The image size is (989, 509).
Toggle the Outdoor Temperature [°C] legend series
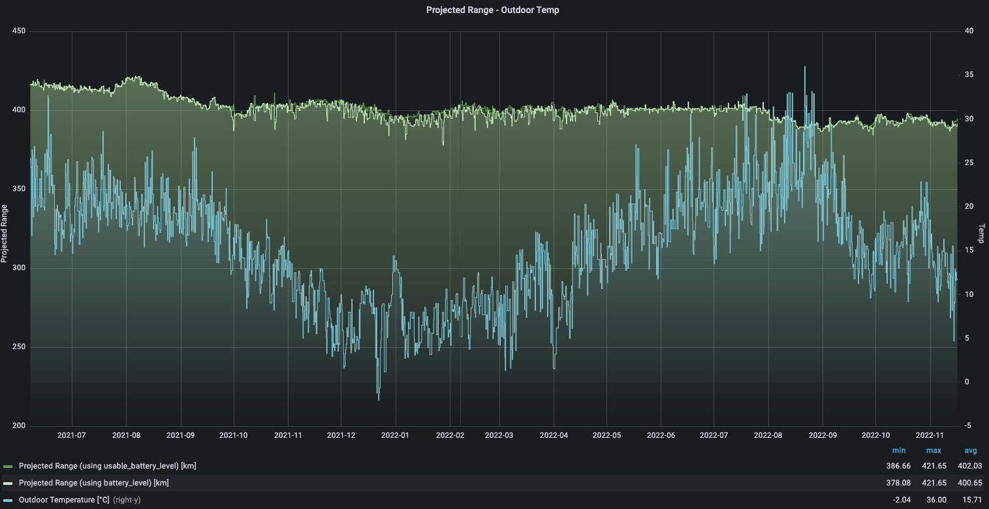coord(64,500)
